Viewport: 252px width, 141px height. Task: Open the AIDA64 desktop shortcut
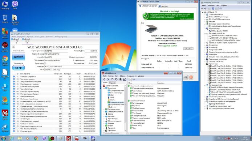pos(5,115)
